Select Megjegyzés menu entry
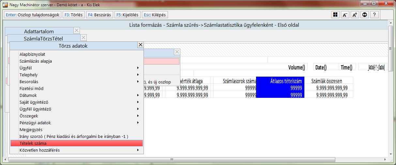This screenshot has width=396, height=165. [x=76, y=129]
